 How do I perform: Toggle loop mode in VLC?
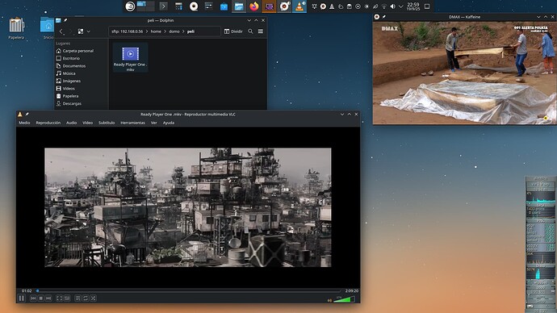[86, 298]
